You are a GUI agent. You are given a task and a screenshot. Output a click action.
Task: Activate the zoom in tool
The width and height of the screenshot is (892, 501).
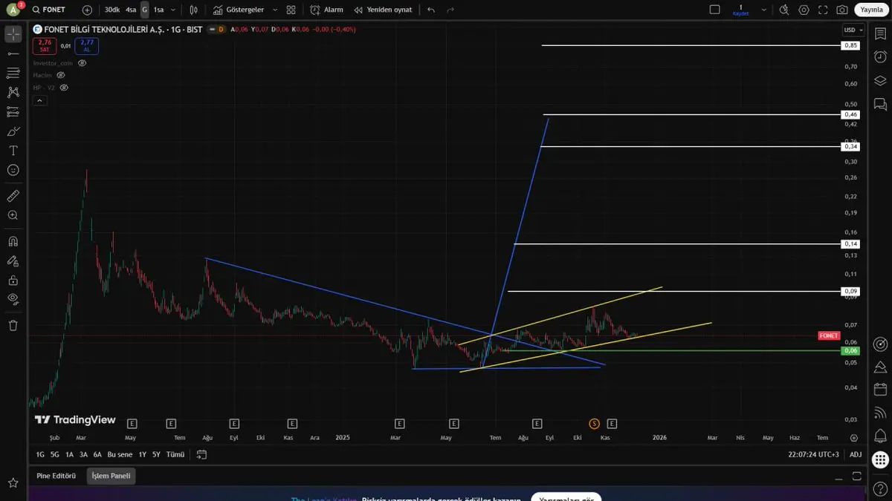(x=13, y=215)
